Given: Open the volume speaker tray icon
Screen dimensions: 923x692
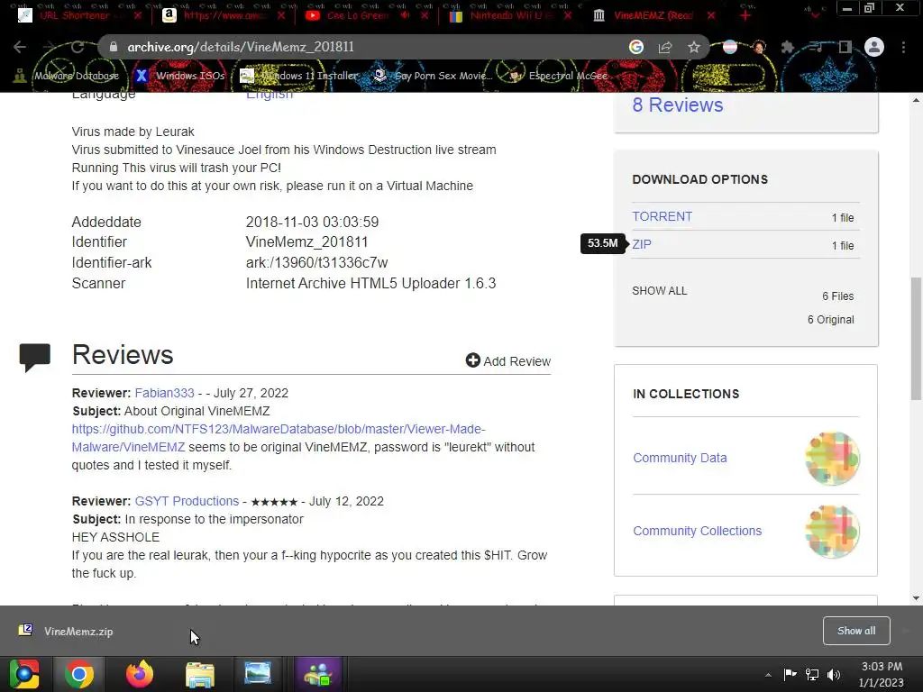Looking at the screenshot, I should coord(834,674).
